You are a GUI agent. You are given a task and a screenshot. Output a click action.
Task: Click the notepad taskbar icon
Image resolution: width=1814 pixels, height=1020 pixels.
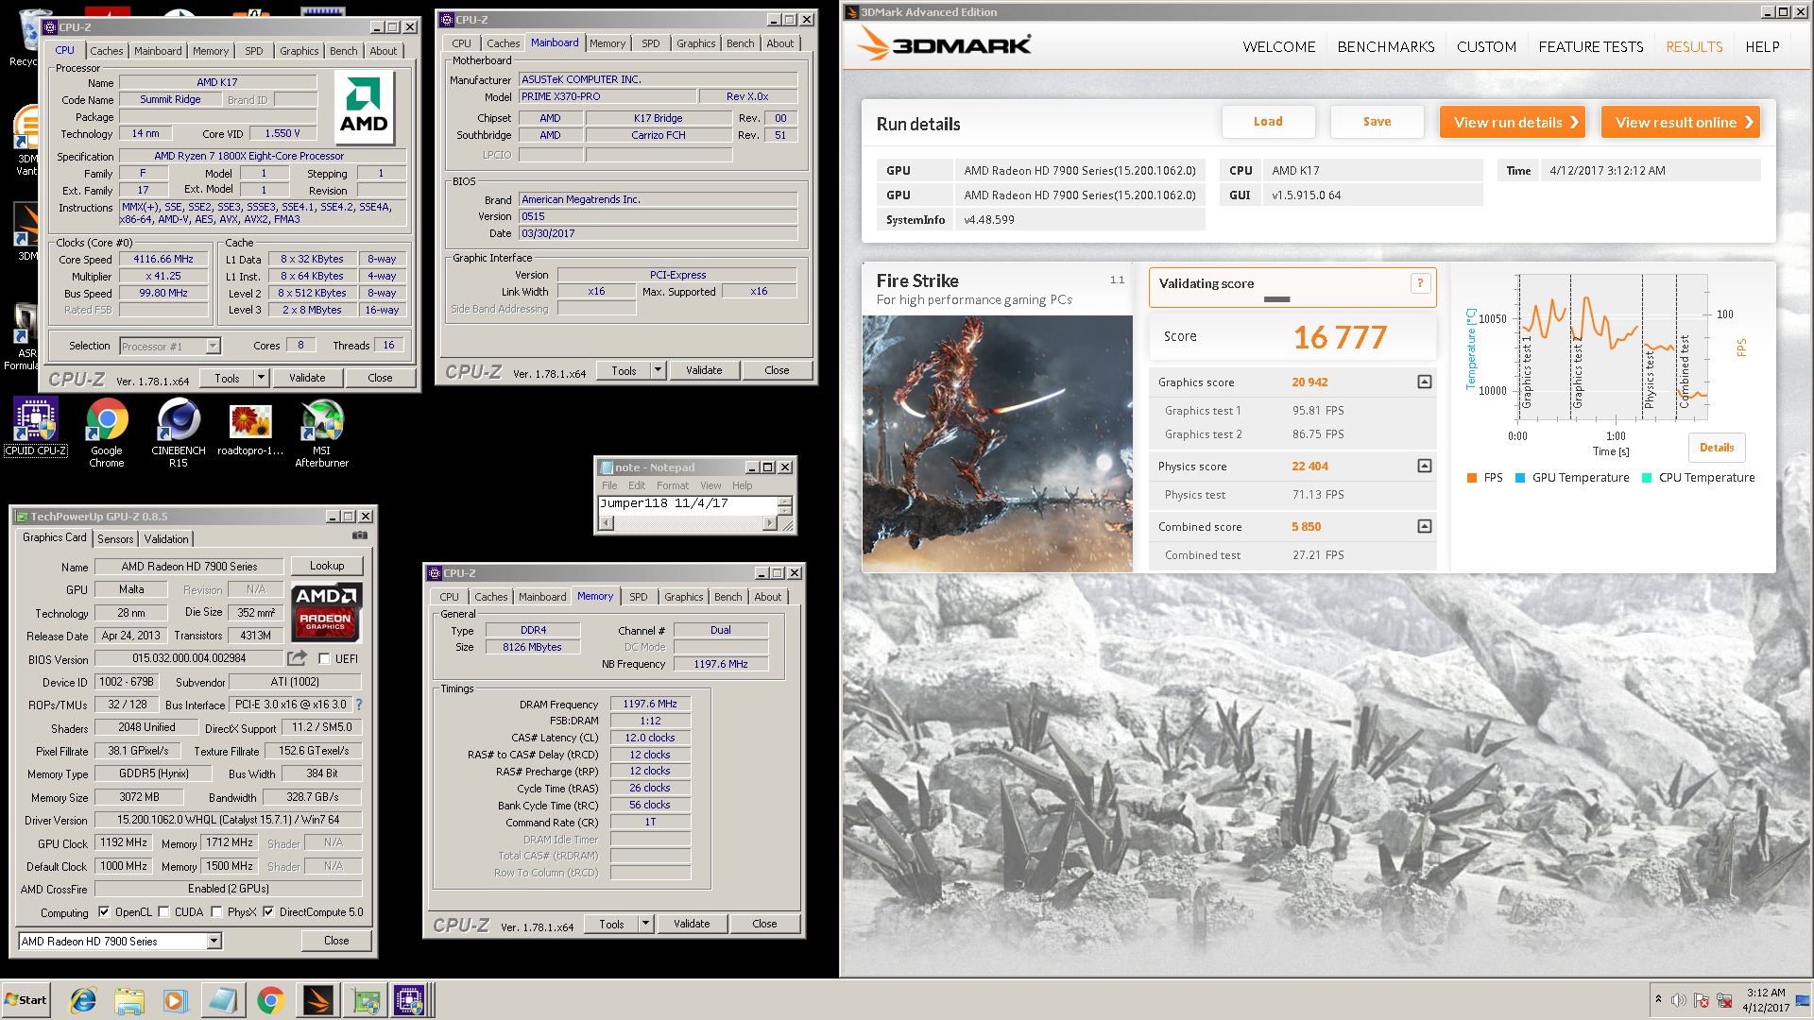[223, 1000]
